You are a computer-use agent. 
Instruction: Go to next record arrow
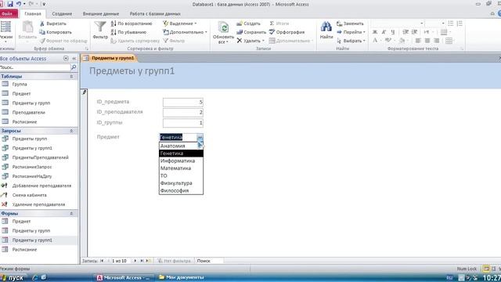[x=135, y=261]
